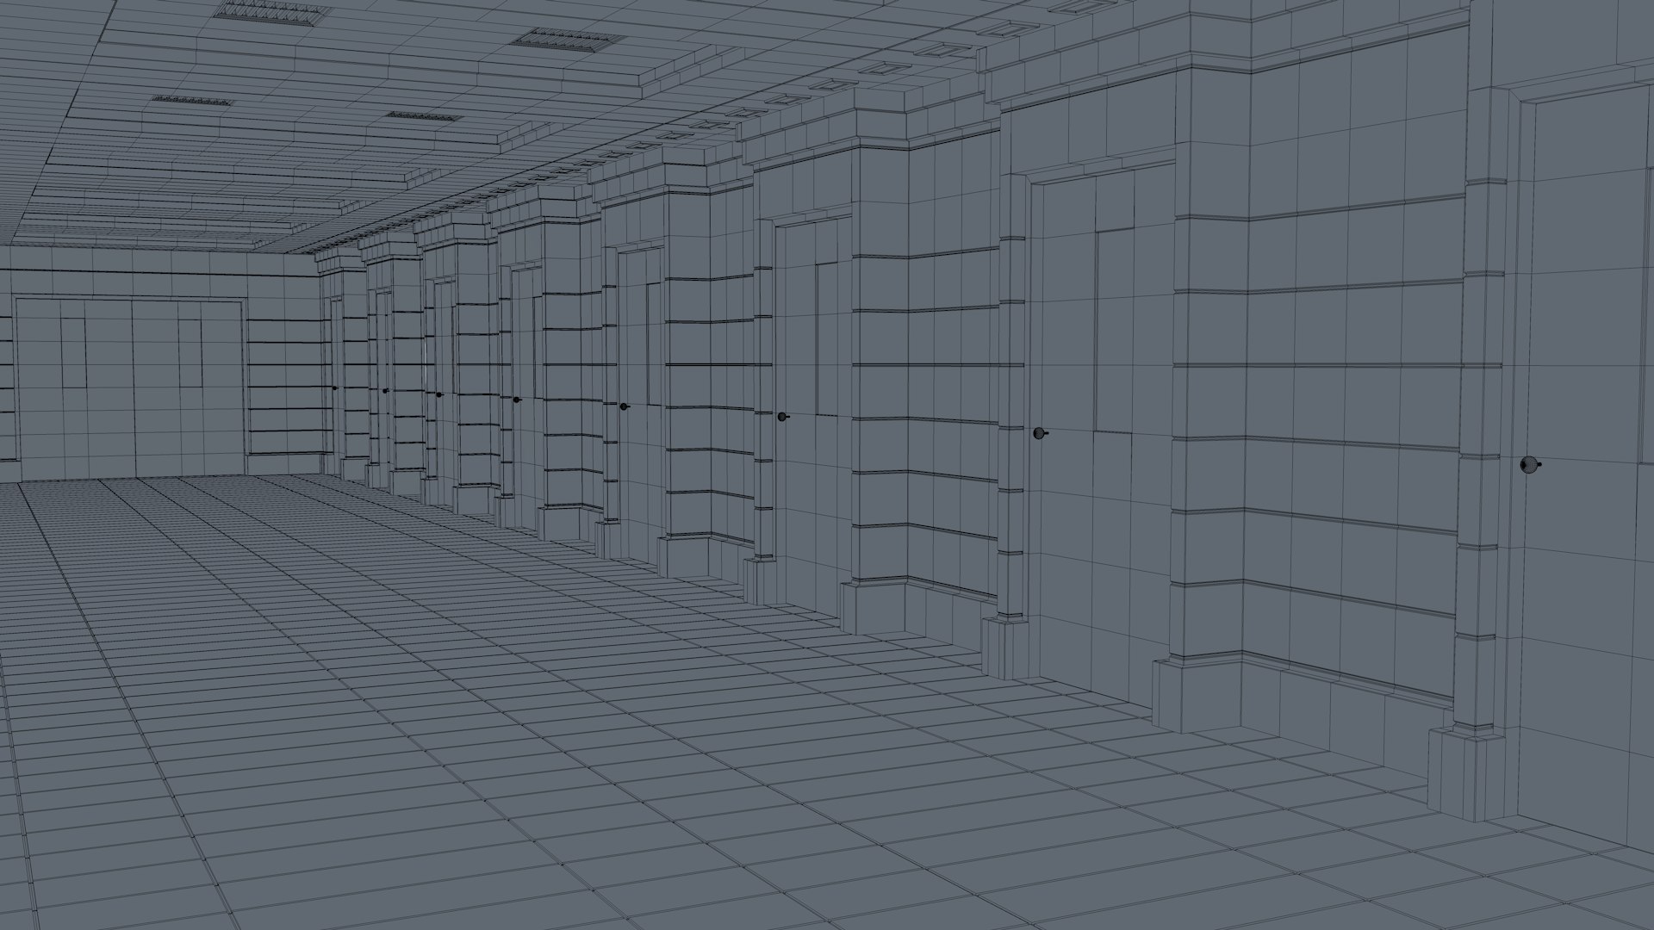Click the knob on the third-nearest door
Screen dimensions: 1654x930
[x=783, y=417]
